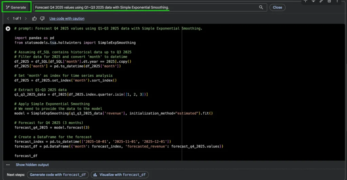This screenshot has width=347, height=180.
Task: Open the 'Use code with caution' link
Action: tap(67, 18)
